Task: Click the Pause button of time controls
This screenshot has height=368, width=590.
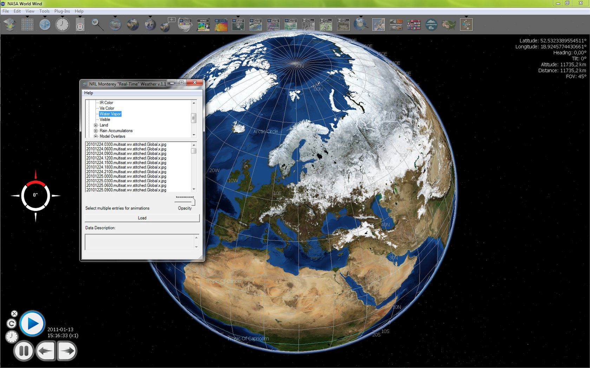Action: click(24, 350)
